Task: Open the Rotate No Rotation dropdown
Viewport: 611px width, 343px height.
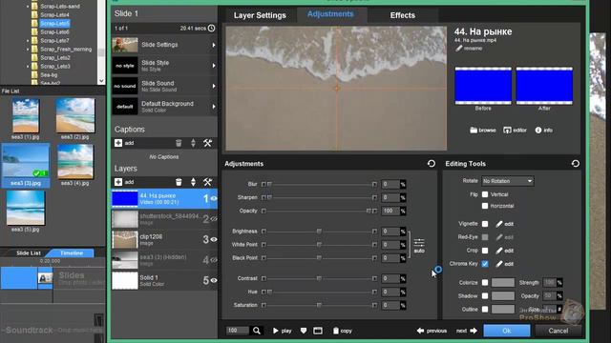Action: [507, 181]
